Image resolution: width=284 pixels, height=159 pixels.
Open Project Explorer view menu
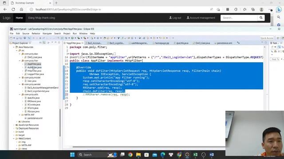(52, 43)
